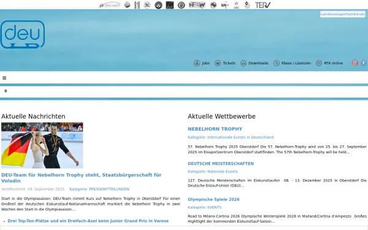Click the article teaser starting 'Start in die Olympiasaison'
This screenshot has height=230, width=368.
pos(91,204)
